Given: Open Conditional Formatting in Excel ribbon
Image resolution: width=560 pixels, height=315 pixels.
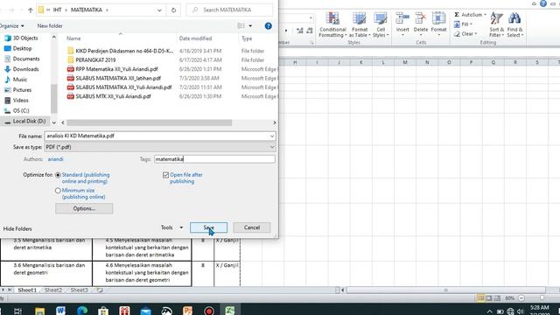Looking at the screenshot, I should pyautogui.click(x=332, y=24).
